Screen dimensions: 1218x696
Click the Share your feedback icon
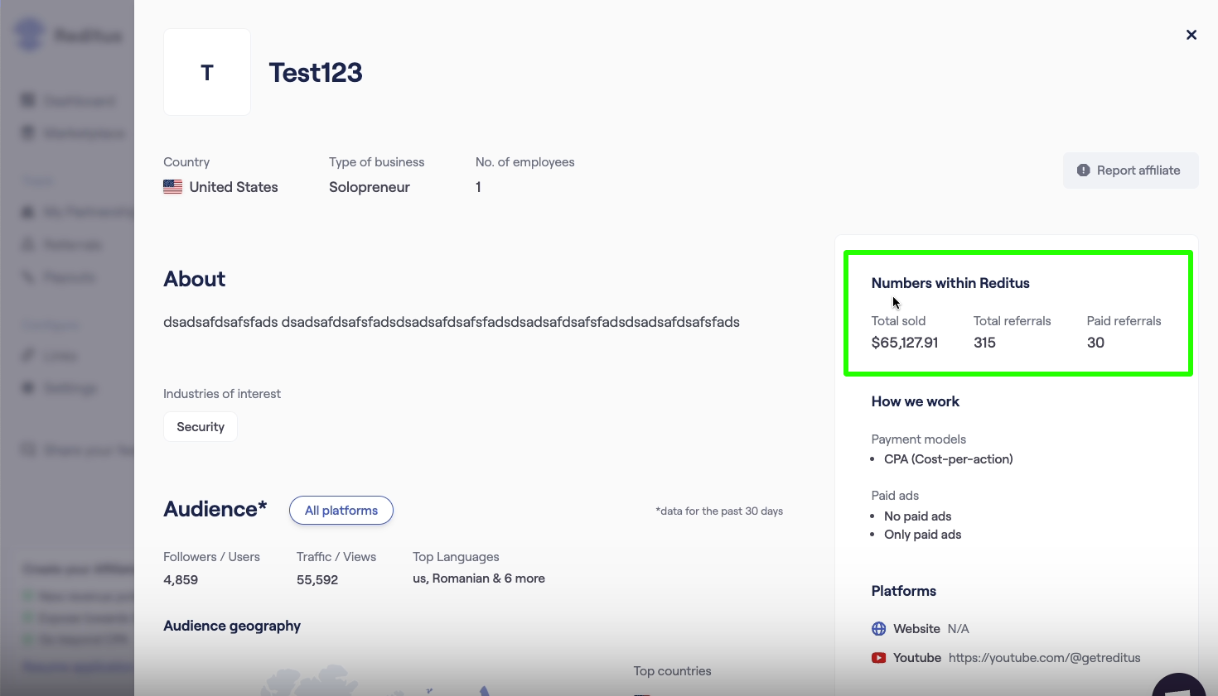pos(27,449)
